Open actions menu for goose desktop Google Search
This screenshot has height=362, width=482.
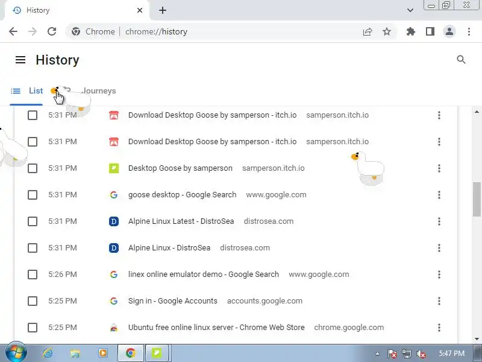pyautogui.click(x=439, y=195)
